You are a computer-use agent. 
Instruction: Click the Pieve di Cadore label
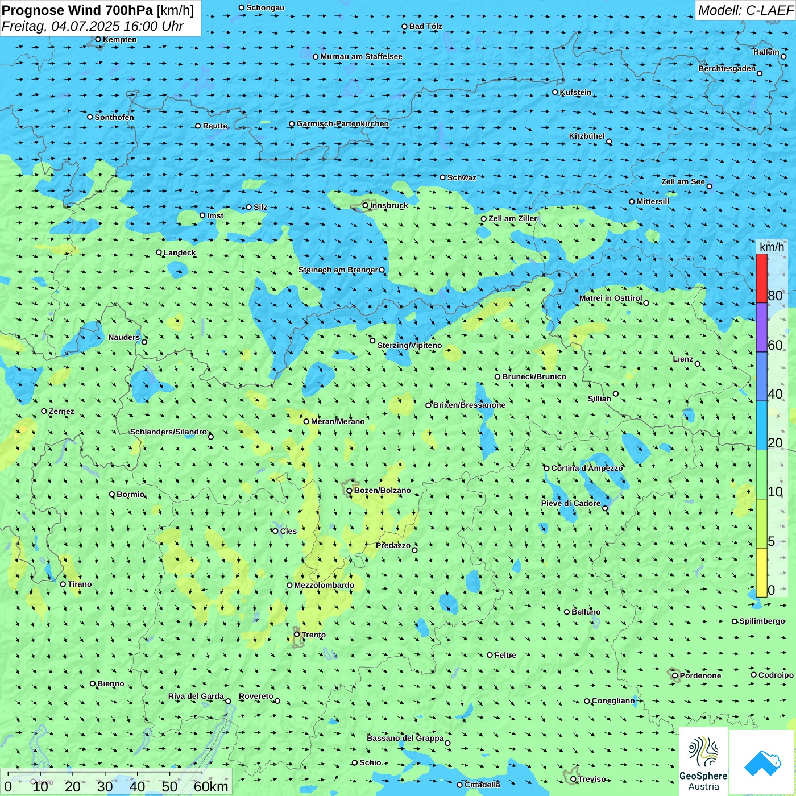pyautogui.click(x=571, y=503)
